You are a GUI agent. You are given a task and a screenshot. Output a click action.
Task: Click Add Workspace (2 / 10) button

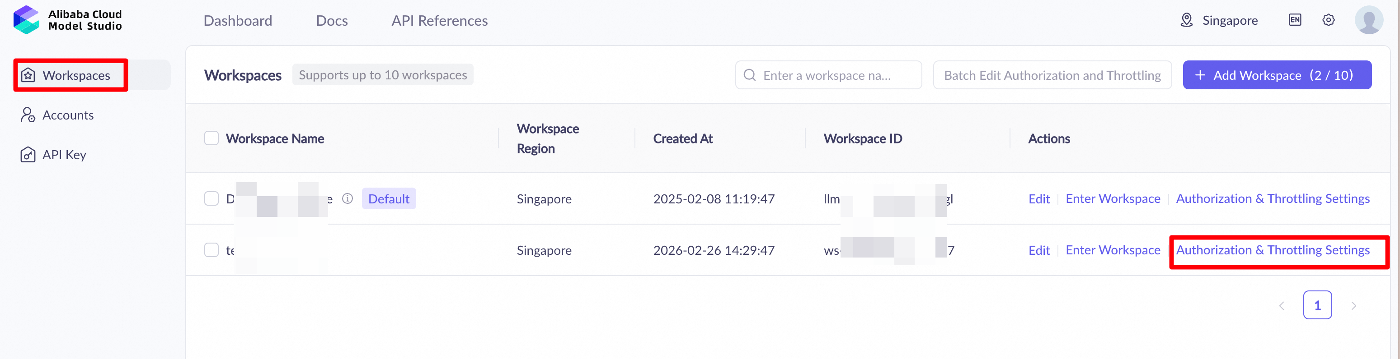pyautogui.click(x=1277, y=75)
